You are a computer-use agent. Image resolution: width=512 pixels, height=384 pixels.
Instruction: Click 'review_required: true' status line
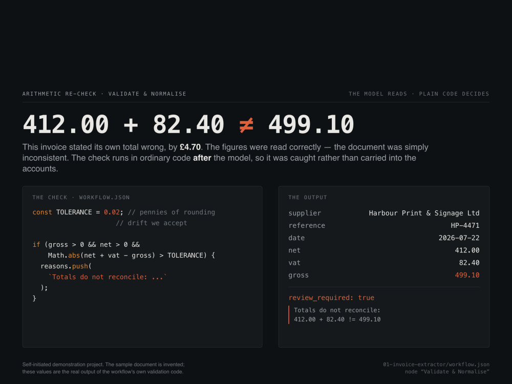(x=331, y=298)
